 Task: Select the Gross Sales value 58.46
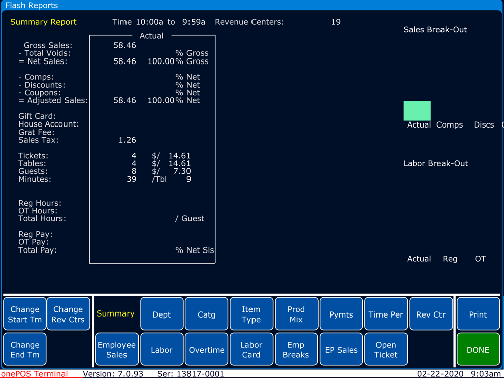(x=124, y=45)
